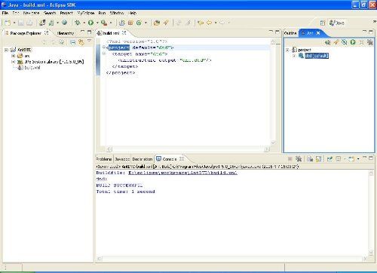This screenshot has height=273, width=377.
Task: Open the Debug dropdown arrow
Action: coord(84,23)
